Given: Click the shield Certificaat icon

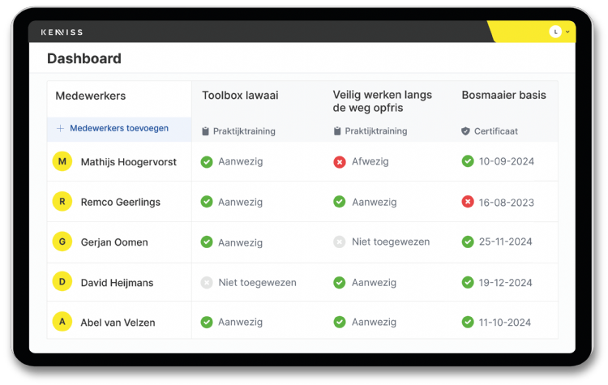Looking at the screenshot, I should [465, 131].
